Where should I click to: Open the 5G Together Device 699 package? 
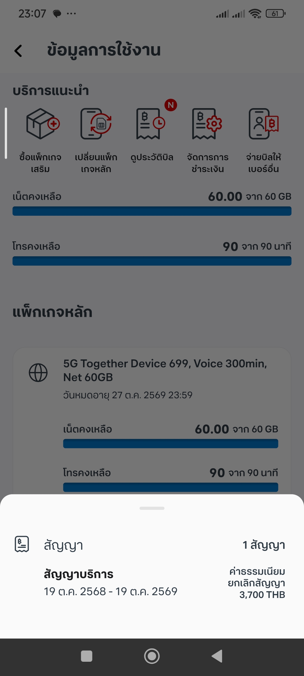[x=165, y=370]
